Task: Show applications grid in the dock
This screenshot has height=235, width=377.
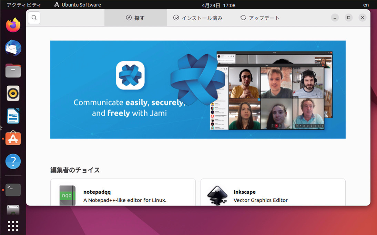Action: tap(13, 226)
